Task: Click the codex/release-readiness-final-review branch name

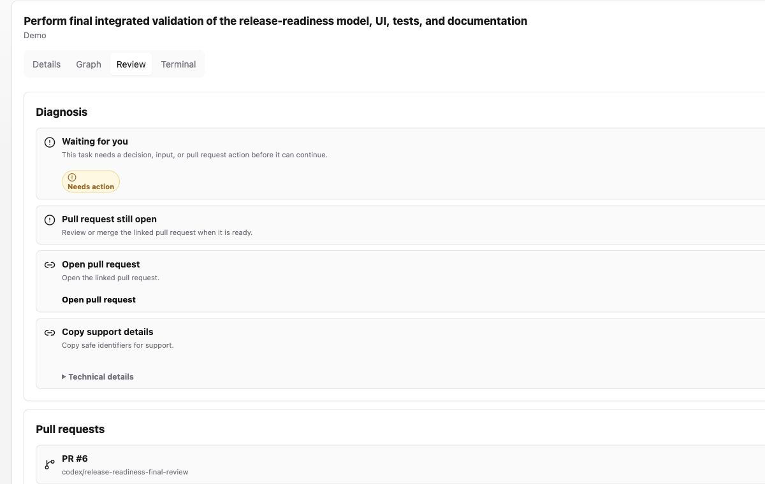Action: tap(125, 472)
